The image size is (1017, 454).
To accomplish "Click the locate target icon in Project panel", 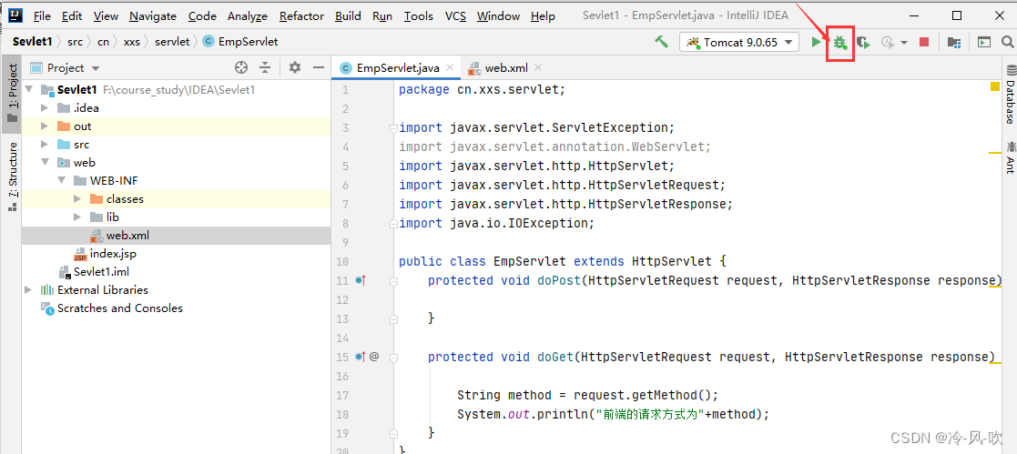I will coord(241,67).
